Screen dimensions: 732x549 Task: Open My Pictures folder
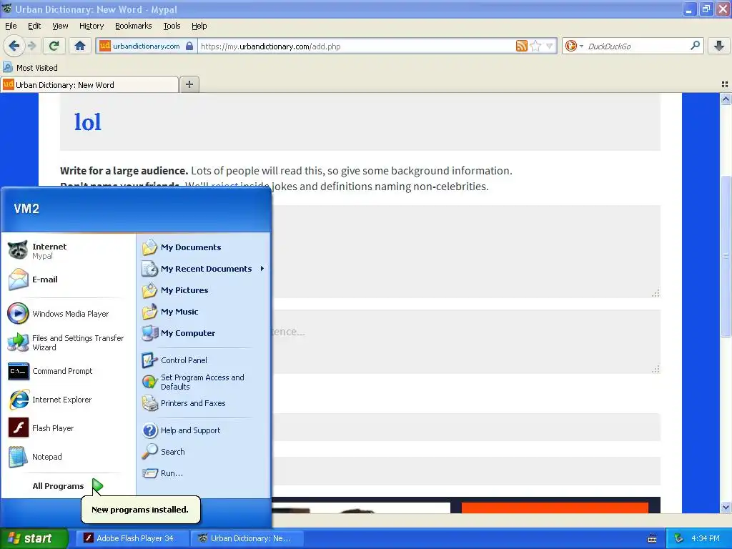coord(204,290)
